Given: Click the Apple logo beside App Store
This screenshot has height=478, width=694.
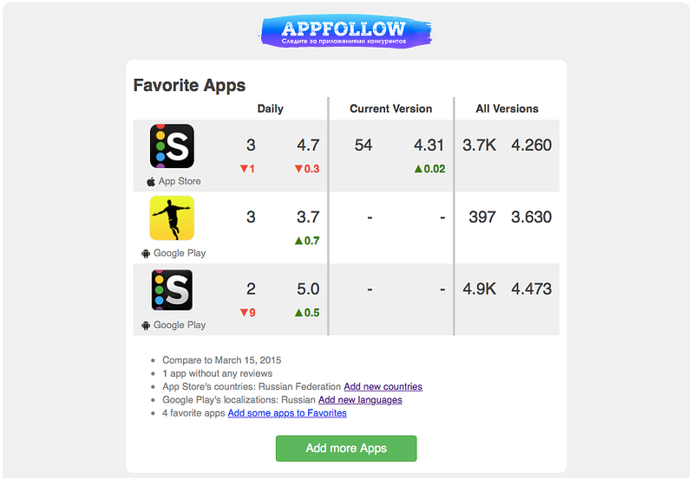Looking at the screenshot, I should (x=151, y=182).
